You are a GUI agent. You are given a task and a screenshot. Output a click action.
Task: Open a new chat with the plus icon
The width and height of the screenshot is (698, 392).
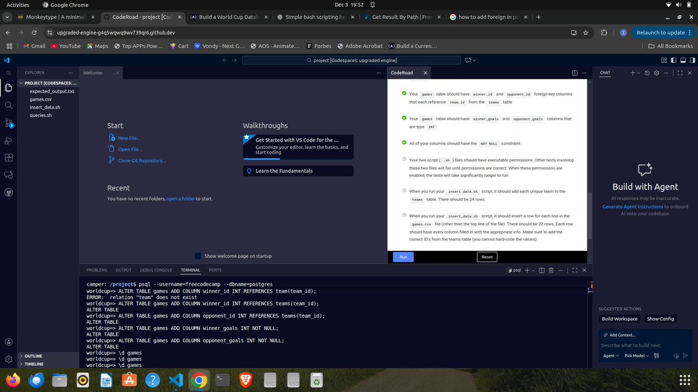tap(633, 73)
